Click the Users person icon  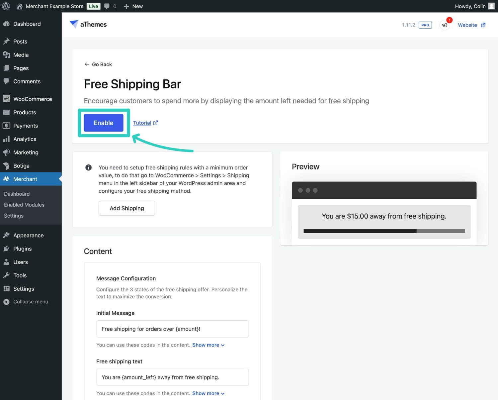(x=6, y=262)
